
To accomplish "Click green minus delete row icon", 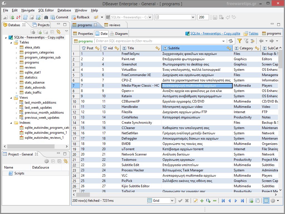I will pyautogui.click(x=215, y=201).
